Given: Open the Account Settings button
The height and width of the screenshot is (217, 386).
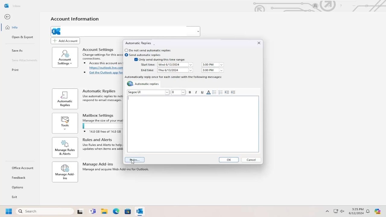Looking at the screenshot, I should [65, 57].
